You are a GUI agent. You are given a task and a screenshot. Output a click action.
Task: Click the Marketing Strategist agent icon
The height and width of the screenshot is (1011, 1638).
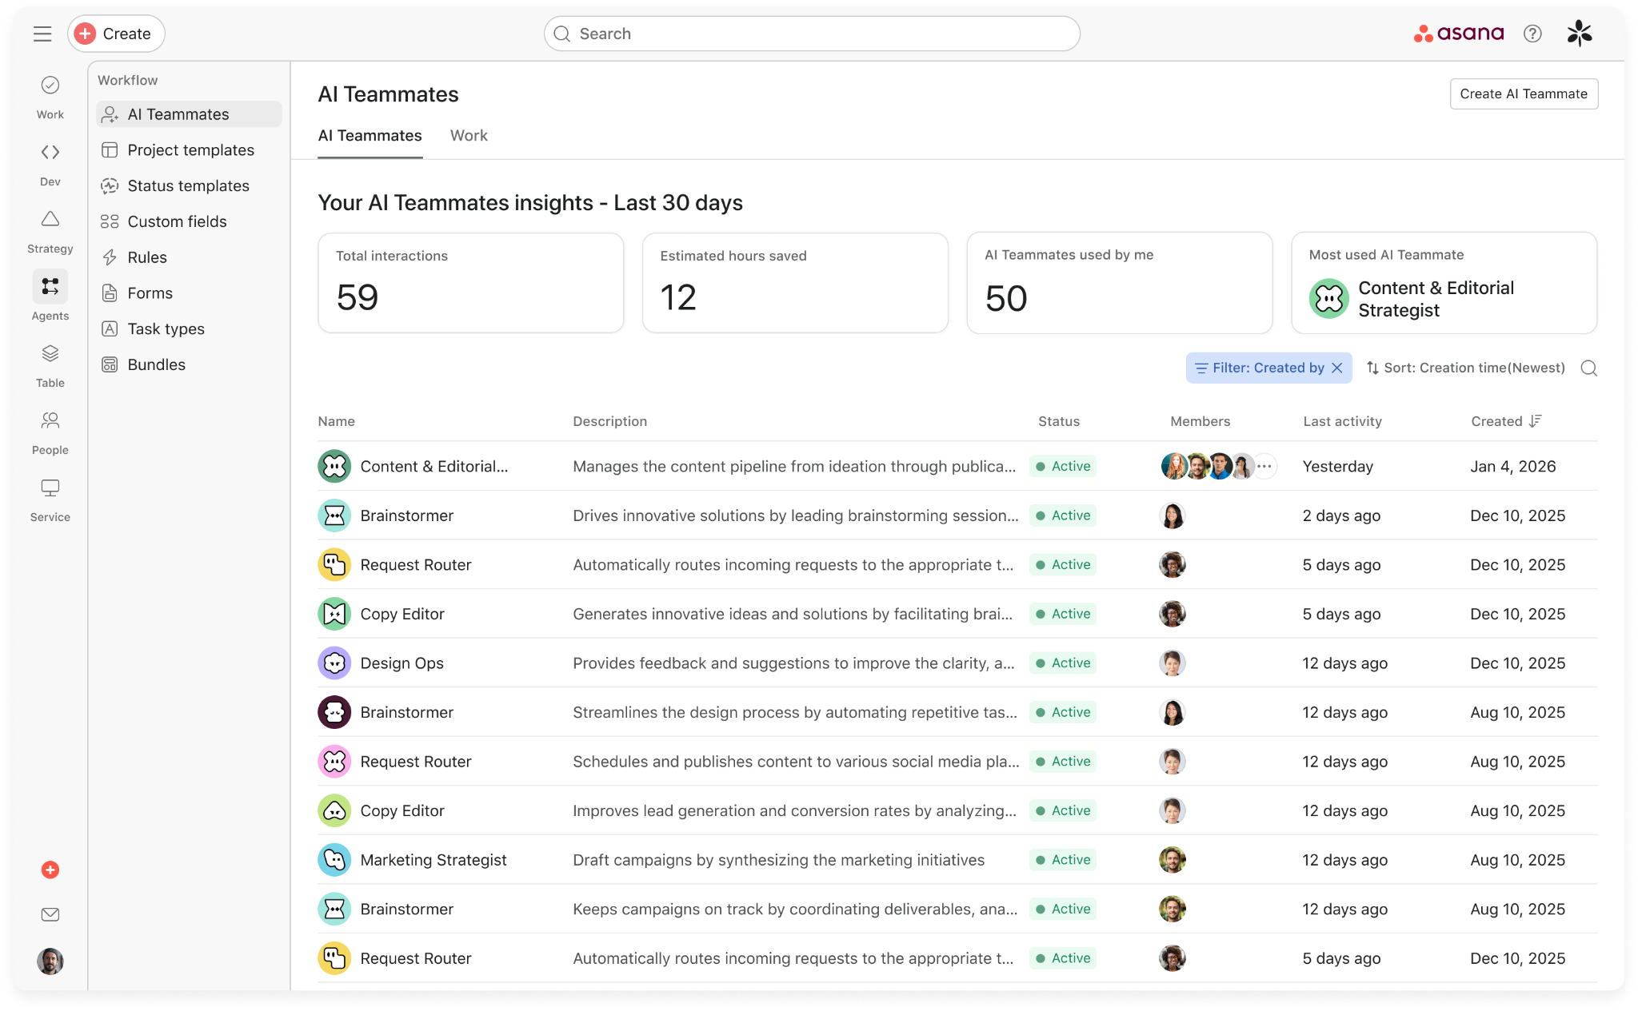click(x=334, y=860)
